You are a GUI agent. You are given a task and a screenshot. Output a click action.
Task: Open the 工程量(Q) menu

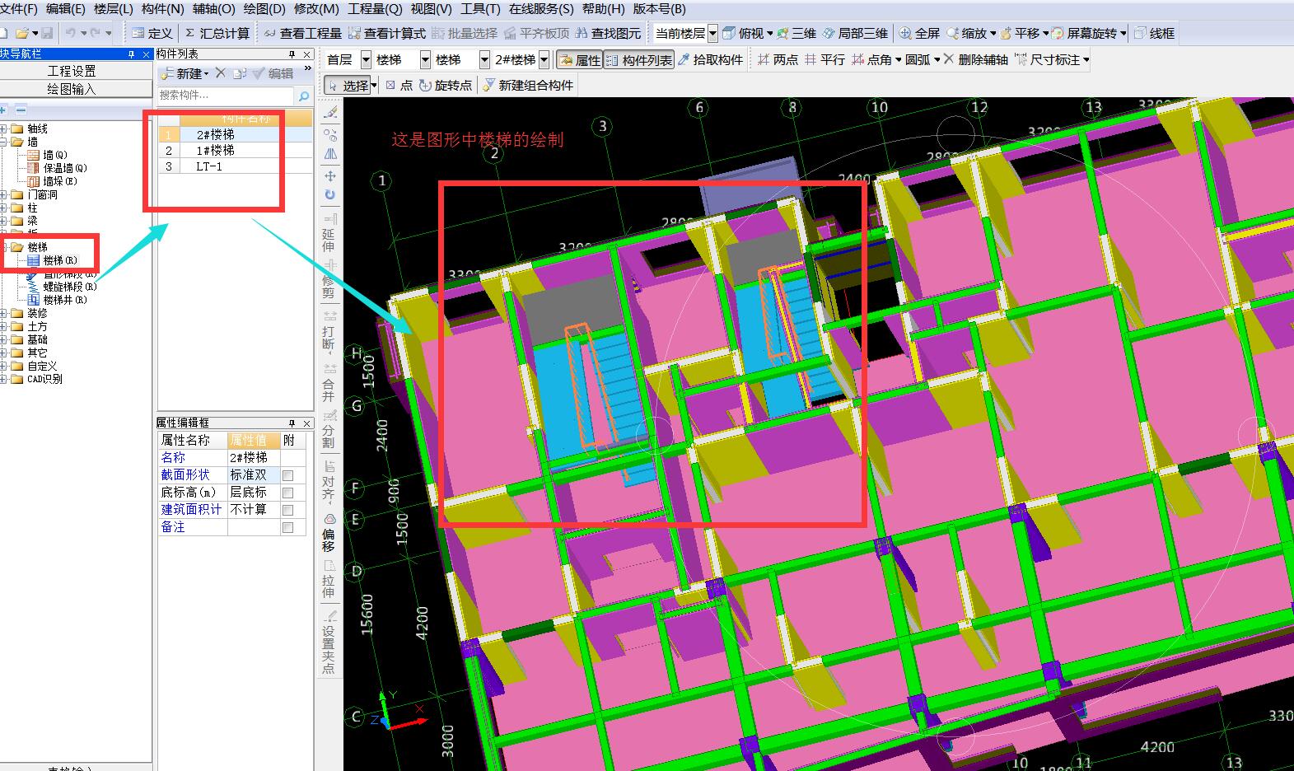[x=375, y=9]
